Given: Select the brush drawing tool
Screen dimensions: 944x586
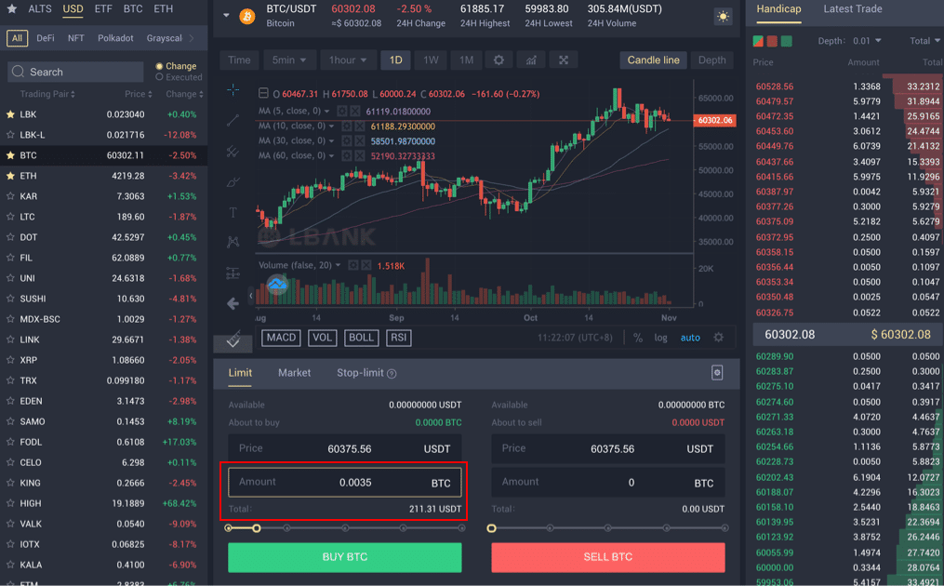Looking at the screenshot, I should 233,182.
